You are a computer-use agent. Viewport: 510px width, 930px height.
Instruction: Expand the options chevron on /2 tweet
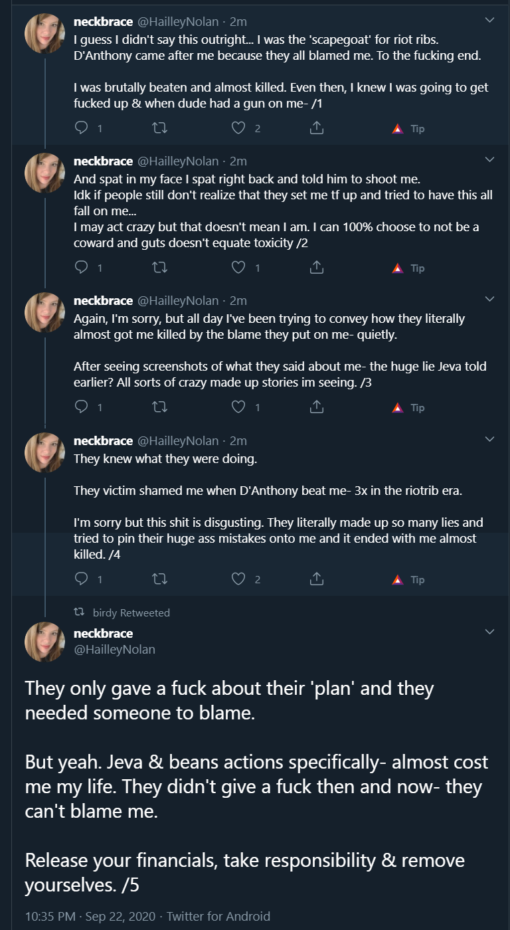coord(490,160)
